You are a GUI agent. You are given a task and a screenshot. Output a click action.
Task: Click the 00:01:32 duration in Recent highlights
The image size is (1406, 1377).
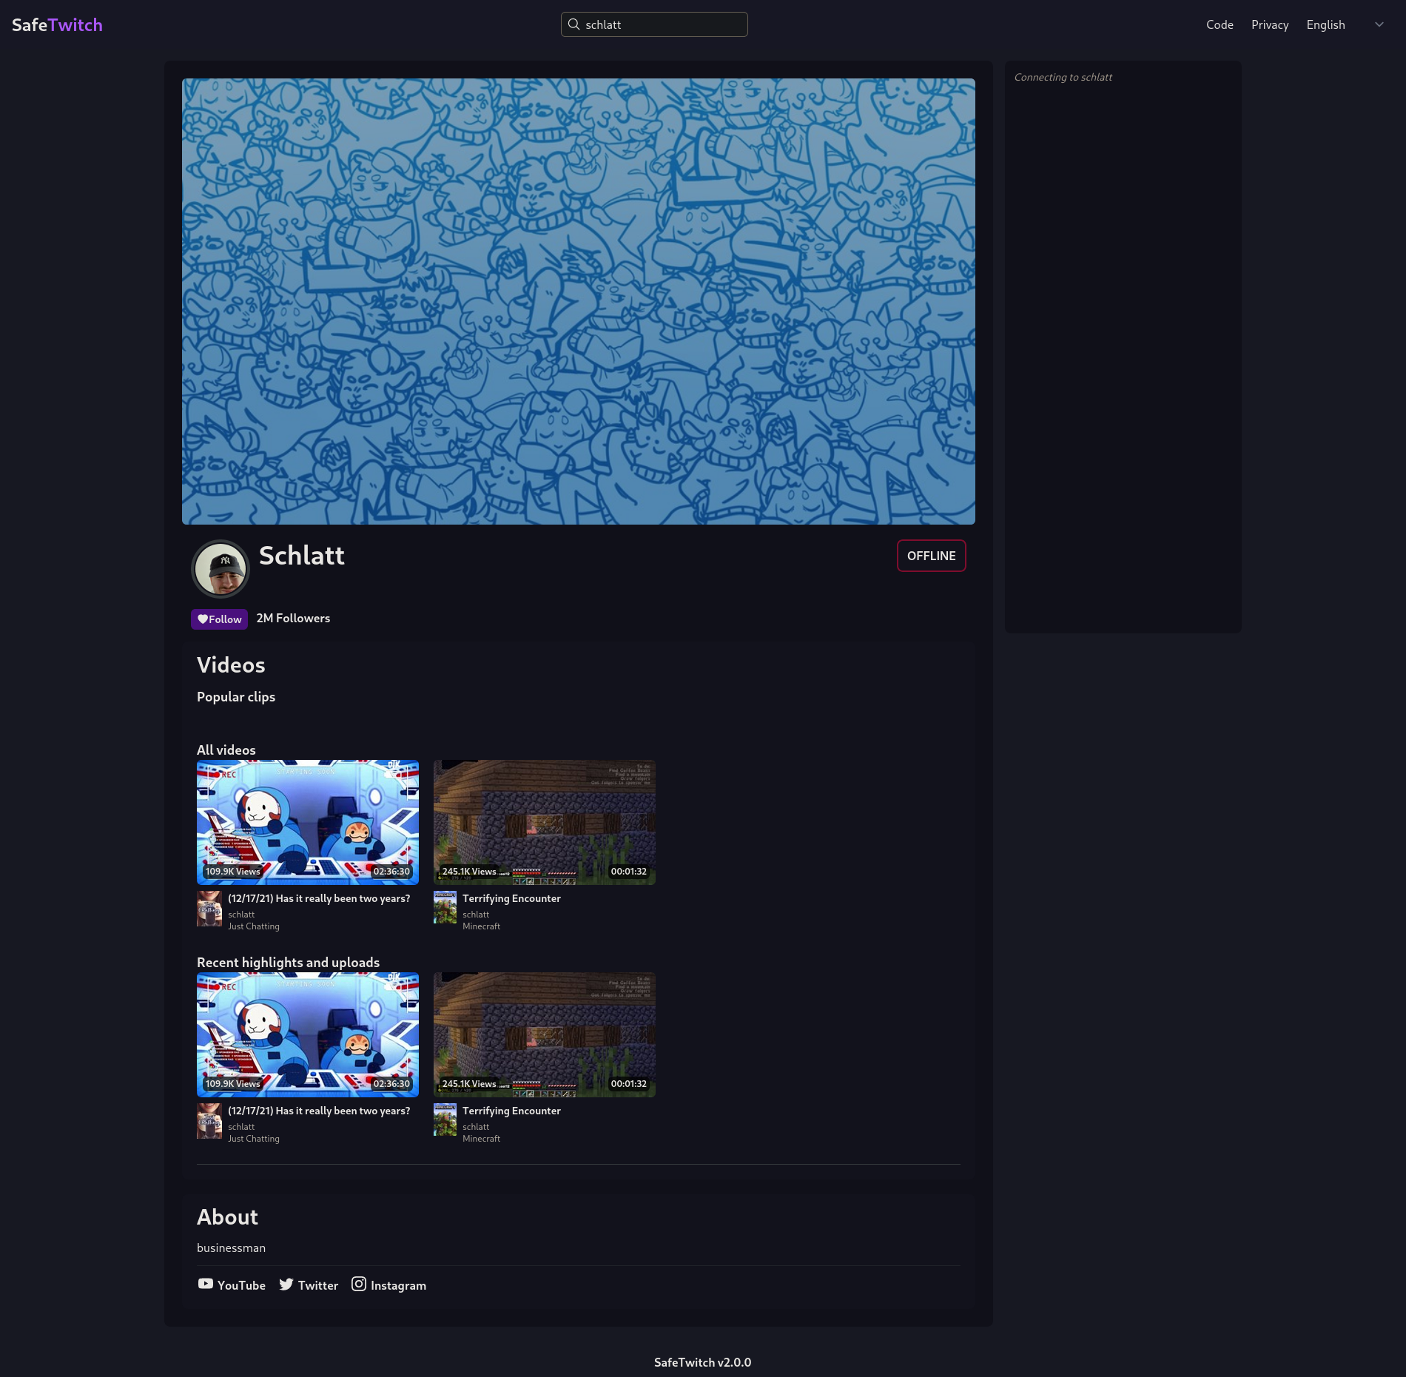coord(628,1084)
